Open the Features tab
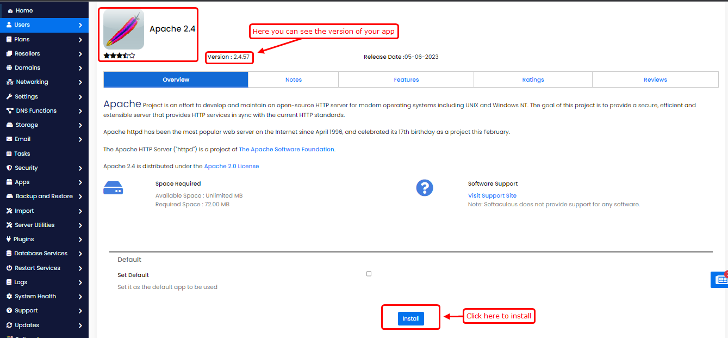The image size is (728, 338). [x=406, y=80]
